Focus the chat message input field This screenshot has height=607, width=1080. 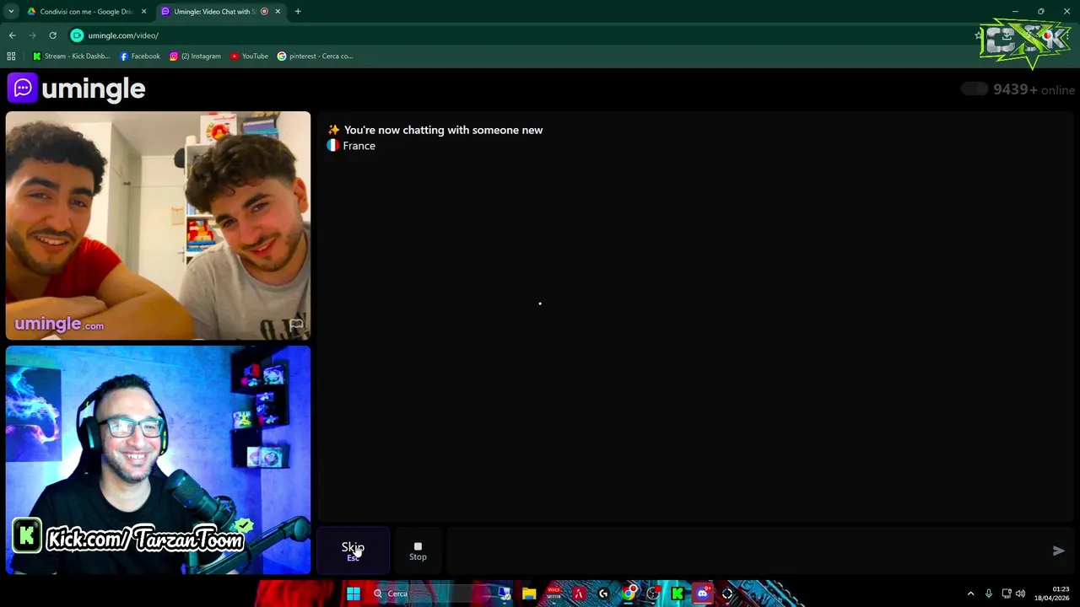coord(747,551)
